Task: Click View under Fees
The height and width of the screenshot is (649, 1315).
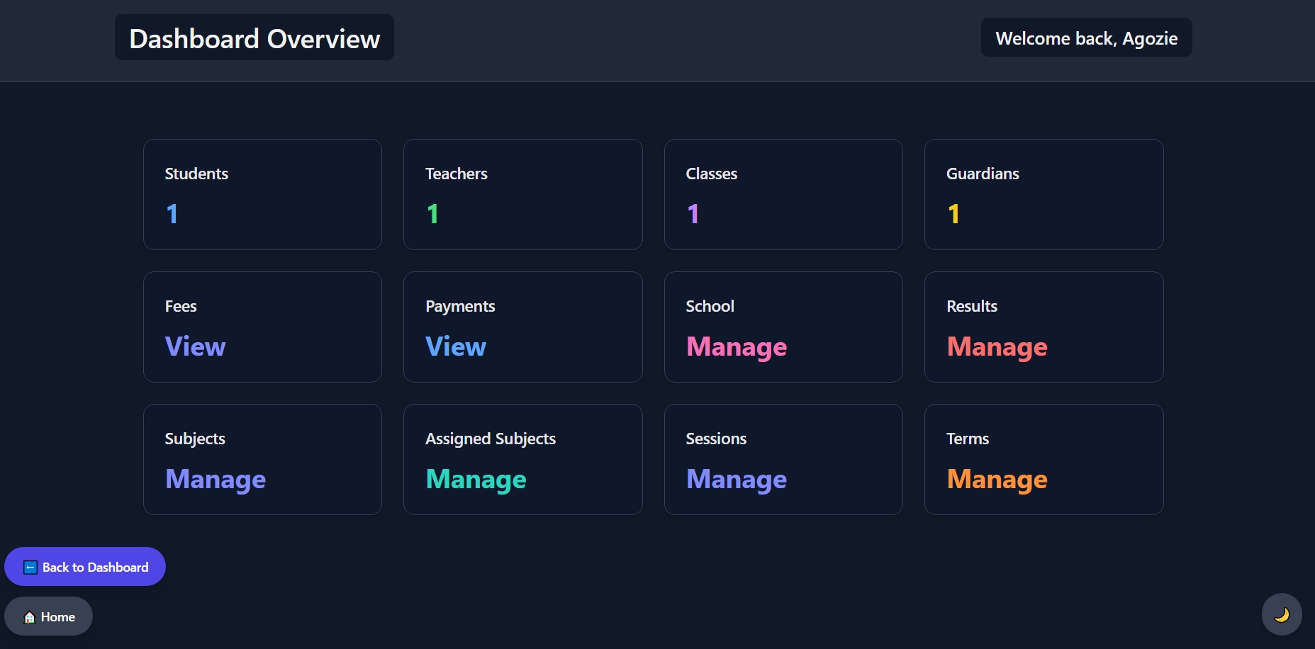Action: click(195, 346)
